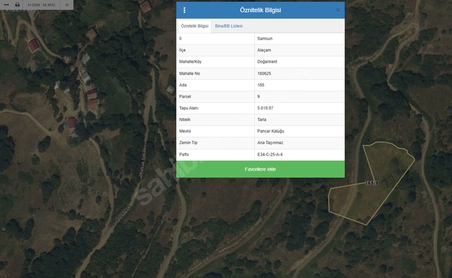Click the Ada value 165
The height and width of the screenshot is (278, 452).
point(260,85)
